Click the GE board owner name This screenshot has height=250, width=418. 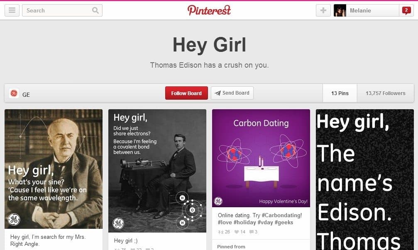click(26, 95)
